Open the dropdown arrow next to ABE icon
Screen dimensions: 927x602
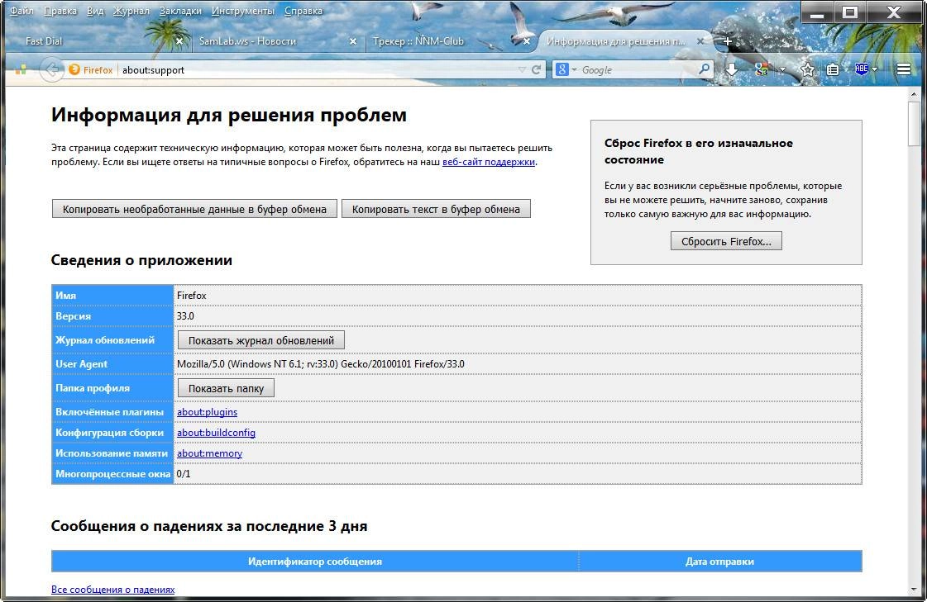874,69
